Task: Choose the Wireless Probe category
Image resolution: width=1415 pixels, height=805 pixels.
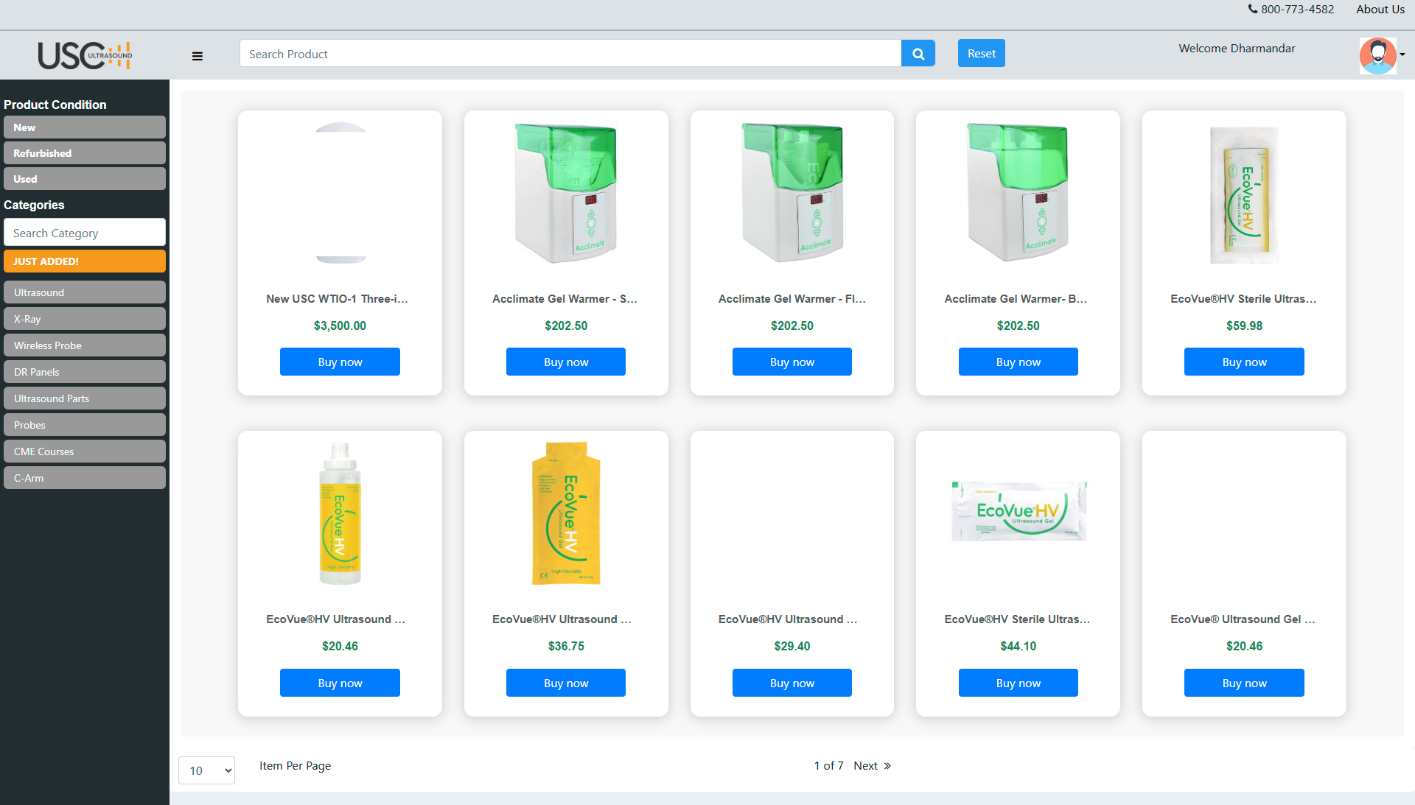Action: (x=85, y=345)
